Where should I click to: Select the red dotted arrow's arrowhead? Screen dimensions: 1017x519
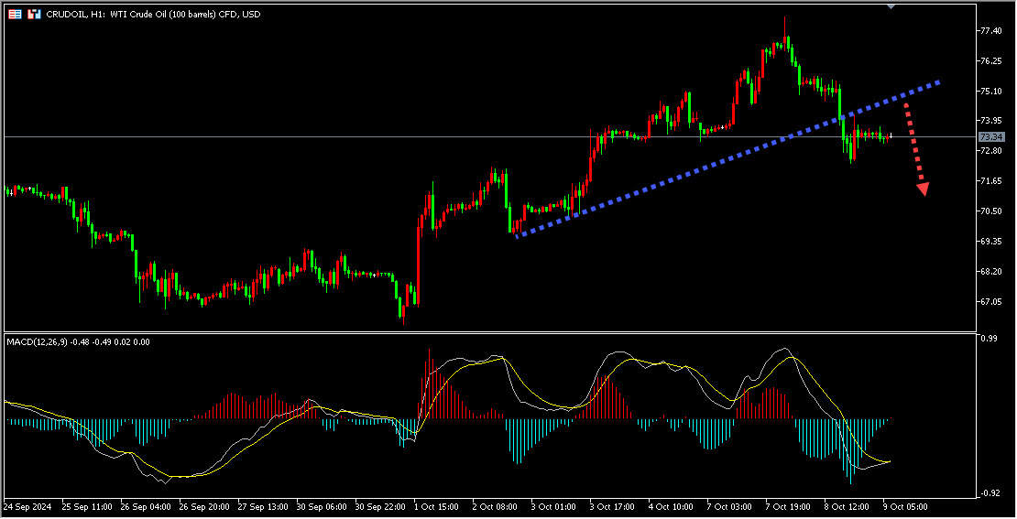923,189
